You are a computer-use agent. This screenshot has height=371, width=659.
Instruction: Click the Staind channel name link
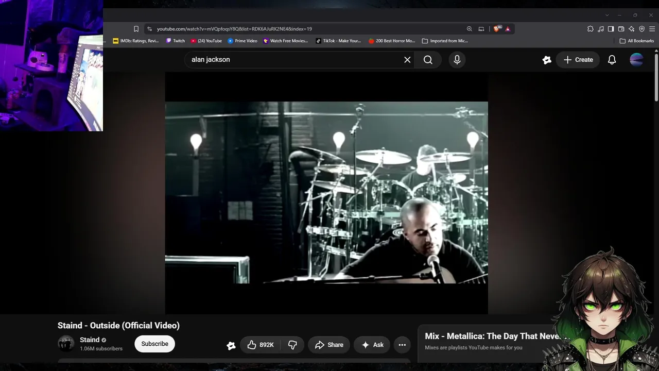pyautogui.click(x=90, y=340)
